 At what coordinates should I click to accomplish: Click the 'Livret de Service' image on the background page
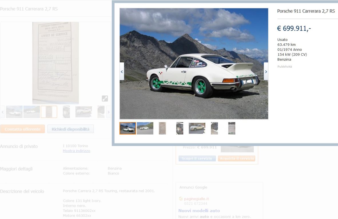(55, 63)
